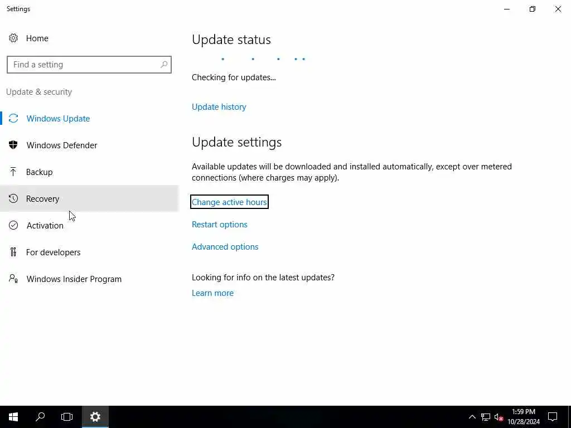Open the Backup section
The image size is (571, 428).
pos(89,172)
